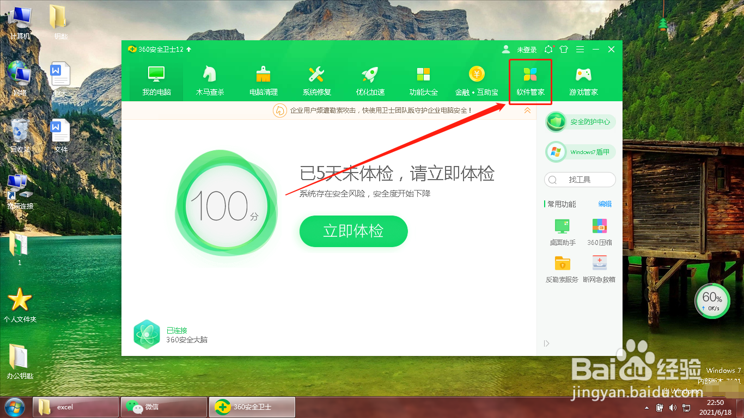Image resolution: width=744 pixels, height=418 pixels.
Task: Open 游戏管家 game controller icon
Action: 583,74
